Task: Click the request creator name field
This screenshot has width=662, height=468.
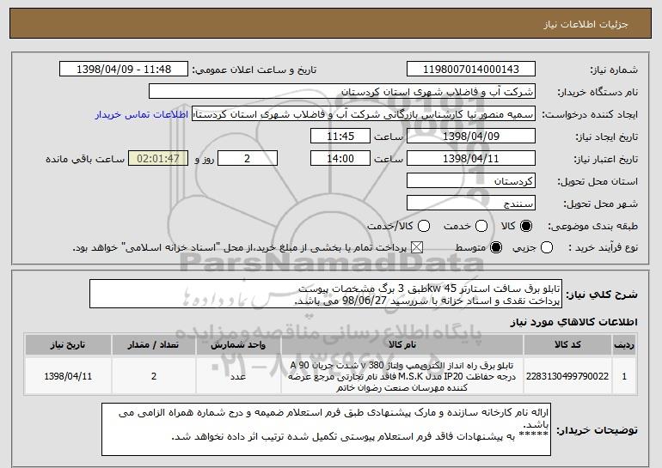Action: [x=364, y=114]
